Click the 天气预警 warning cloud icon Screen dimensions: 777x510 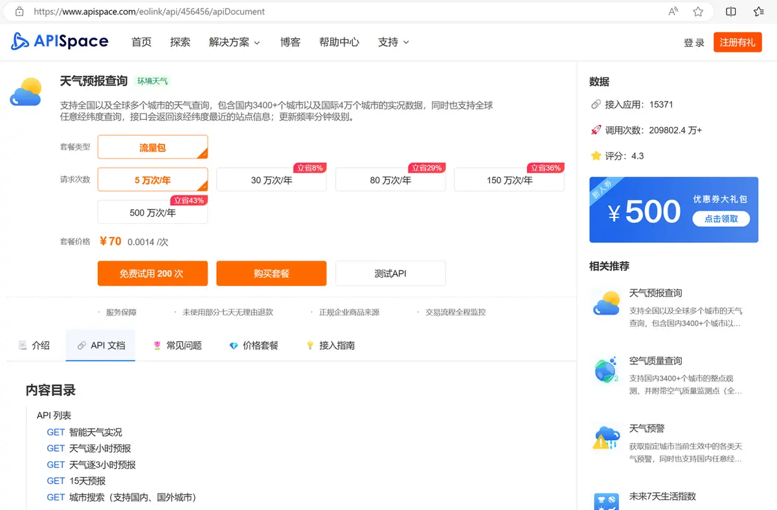tap(606, 438)
